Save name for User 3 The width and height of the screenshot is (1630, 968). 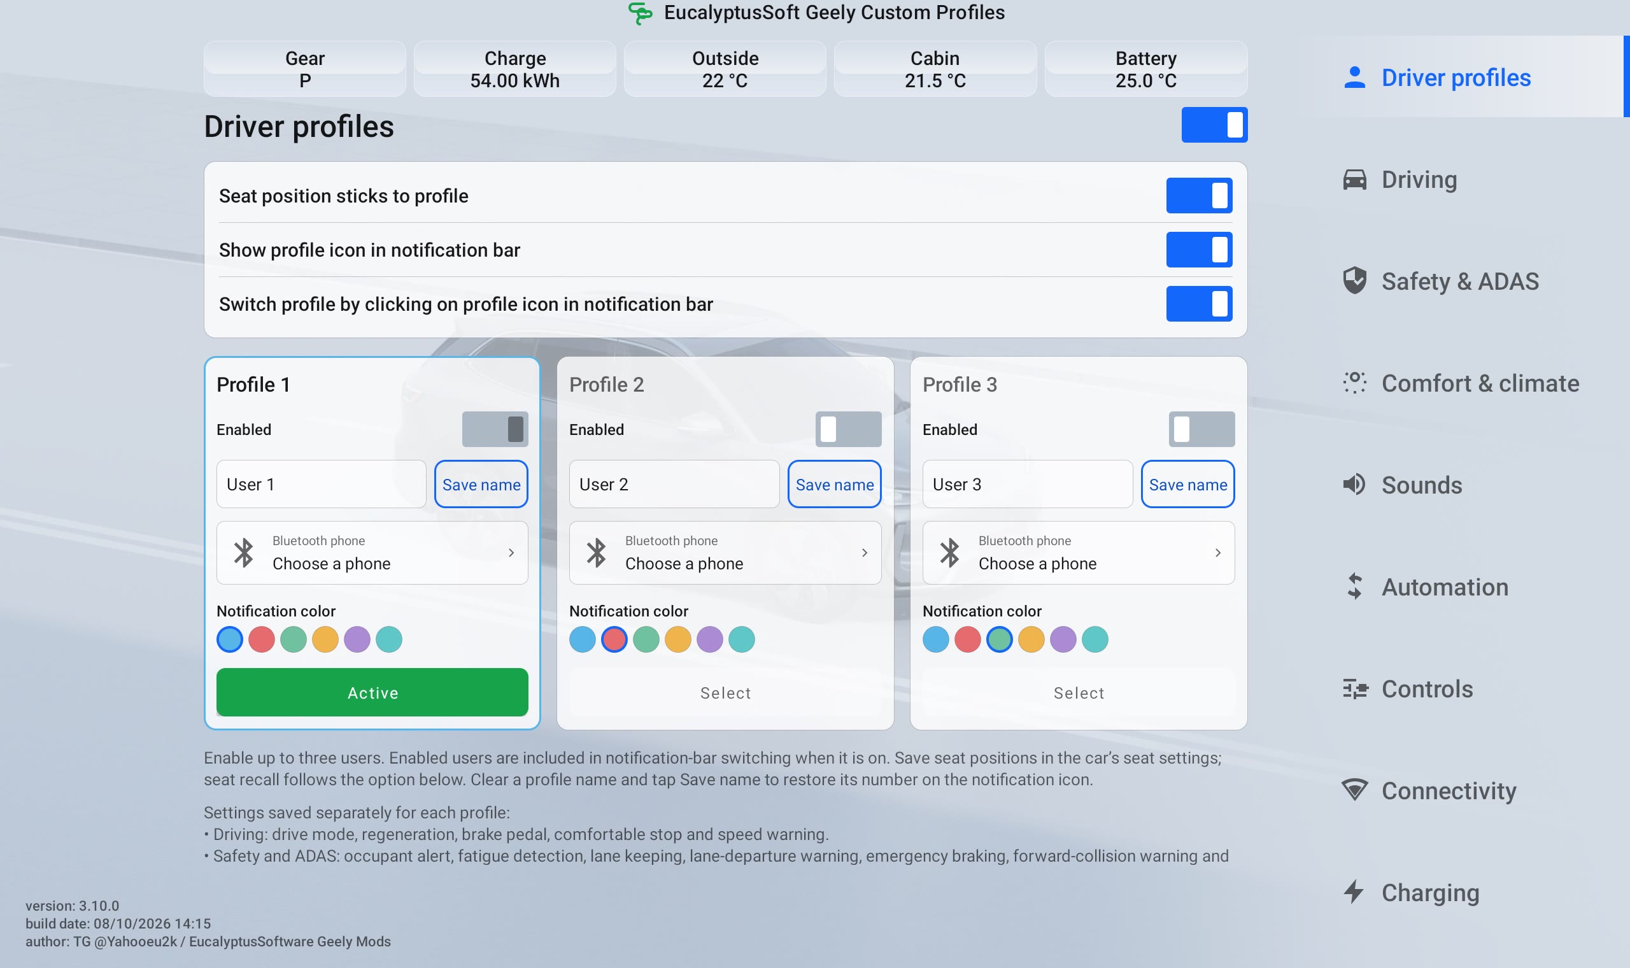point(1188,484)
